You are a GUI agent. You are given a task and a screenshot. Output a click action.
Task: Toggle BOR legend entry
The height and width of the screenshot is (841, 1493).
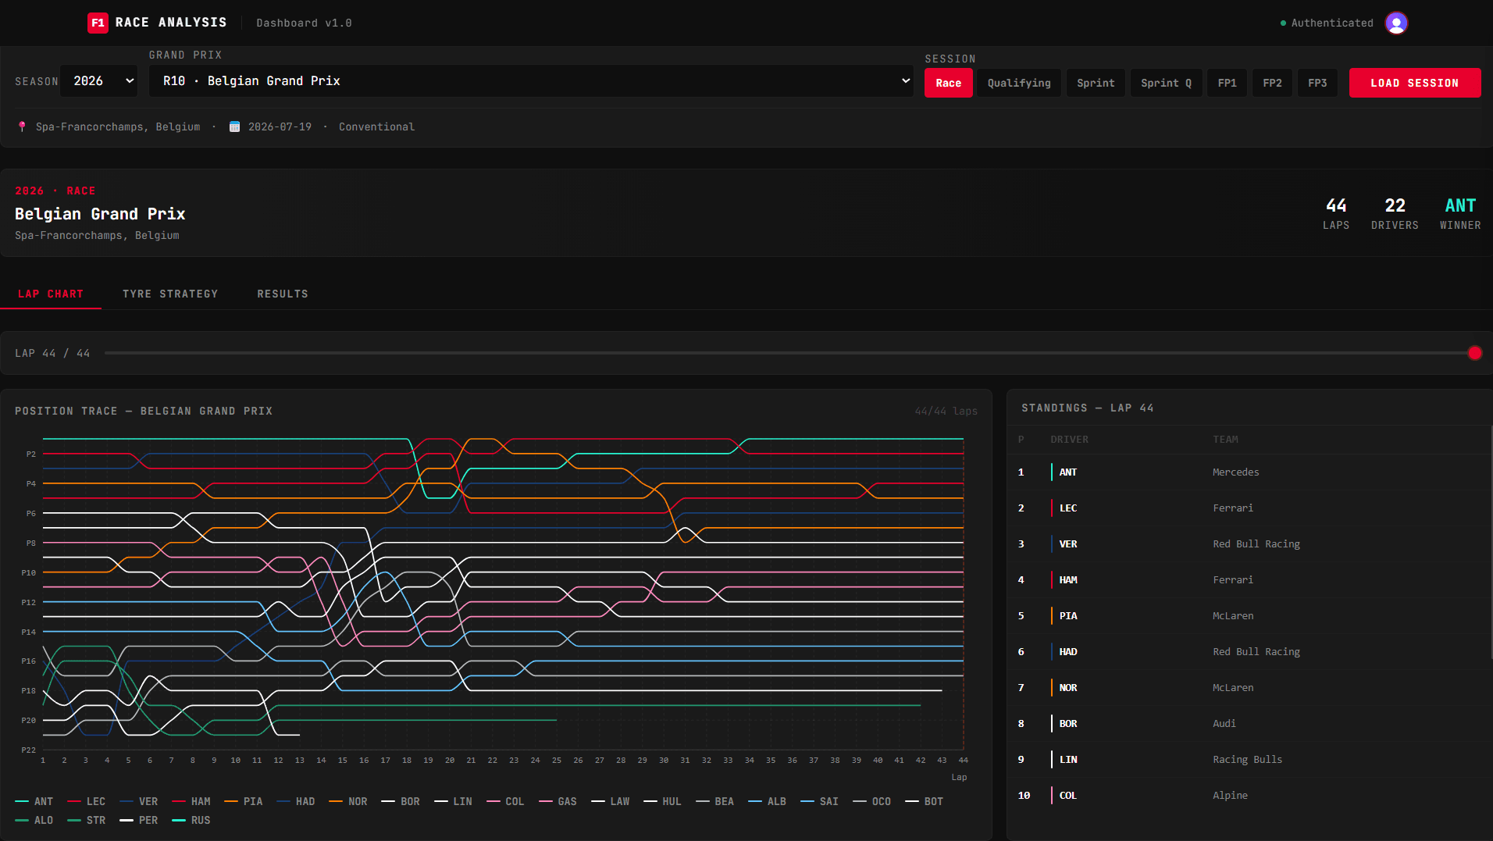pos(401,801)
